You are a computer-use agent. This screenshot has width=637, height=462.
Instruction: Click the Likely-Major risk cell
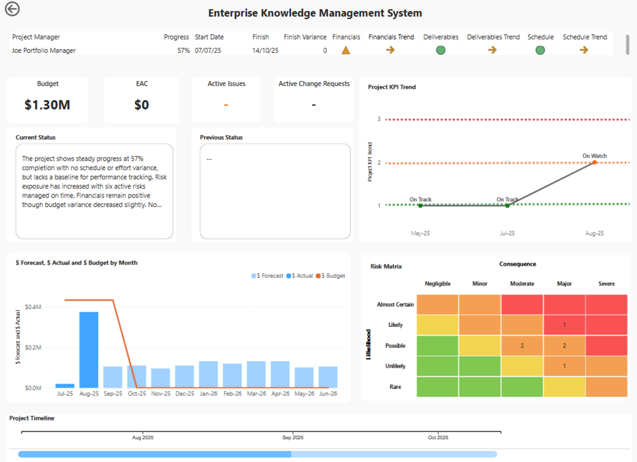coord(564,325)
